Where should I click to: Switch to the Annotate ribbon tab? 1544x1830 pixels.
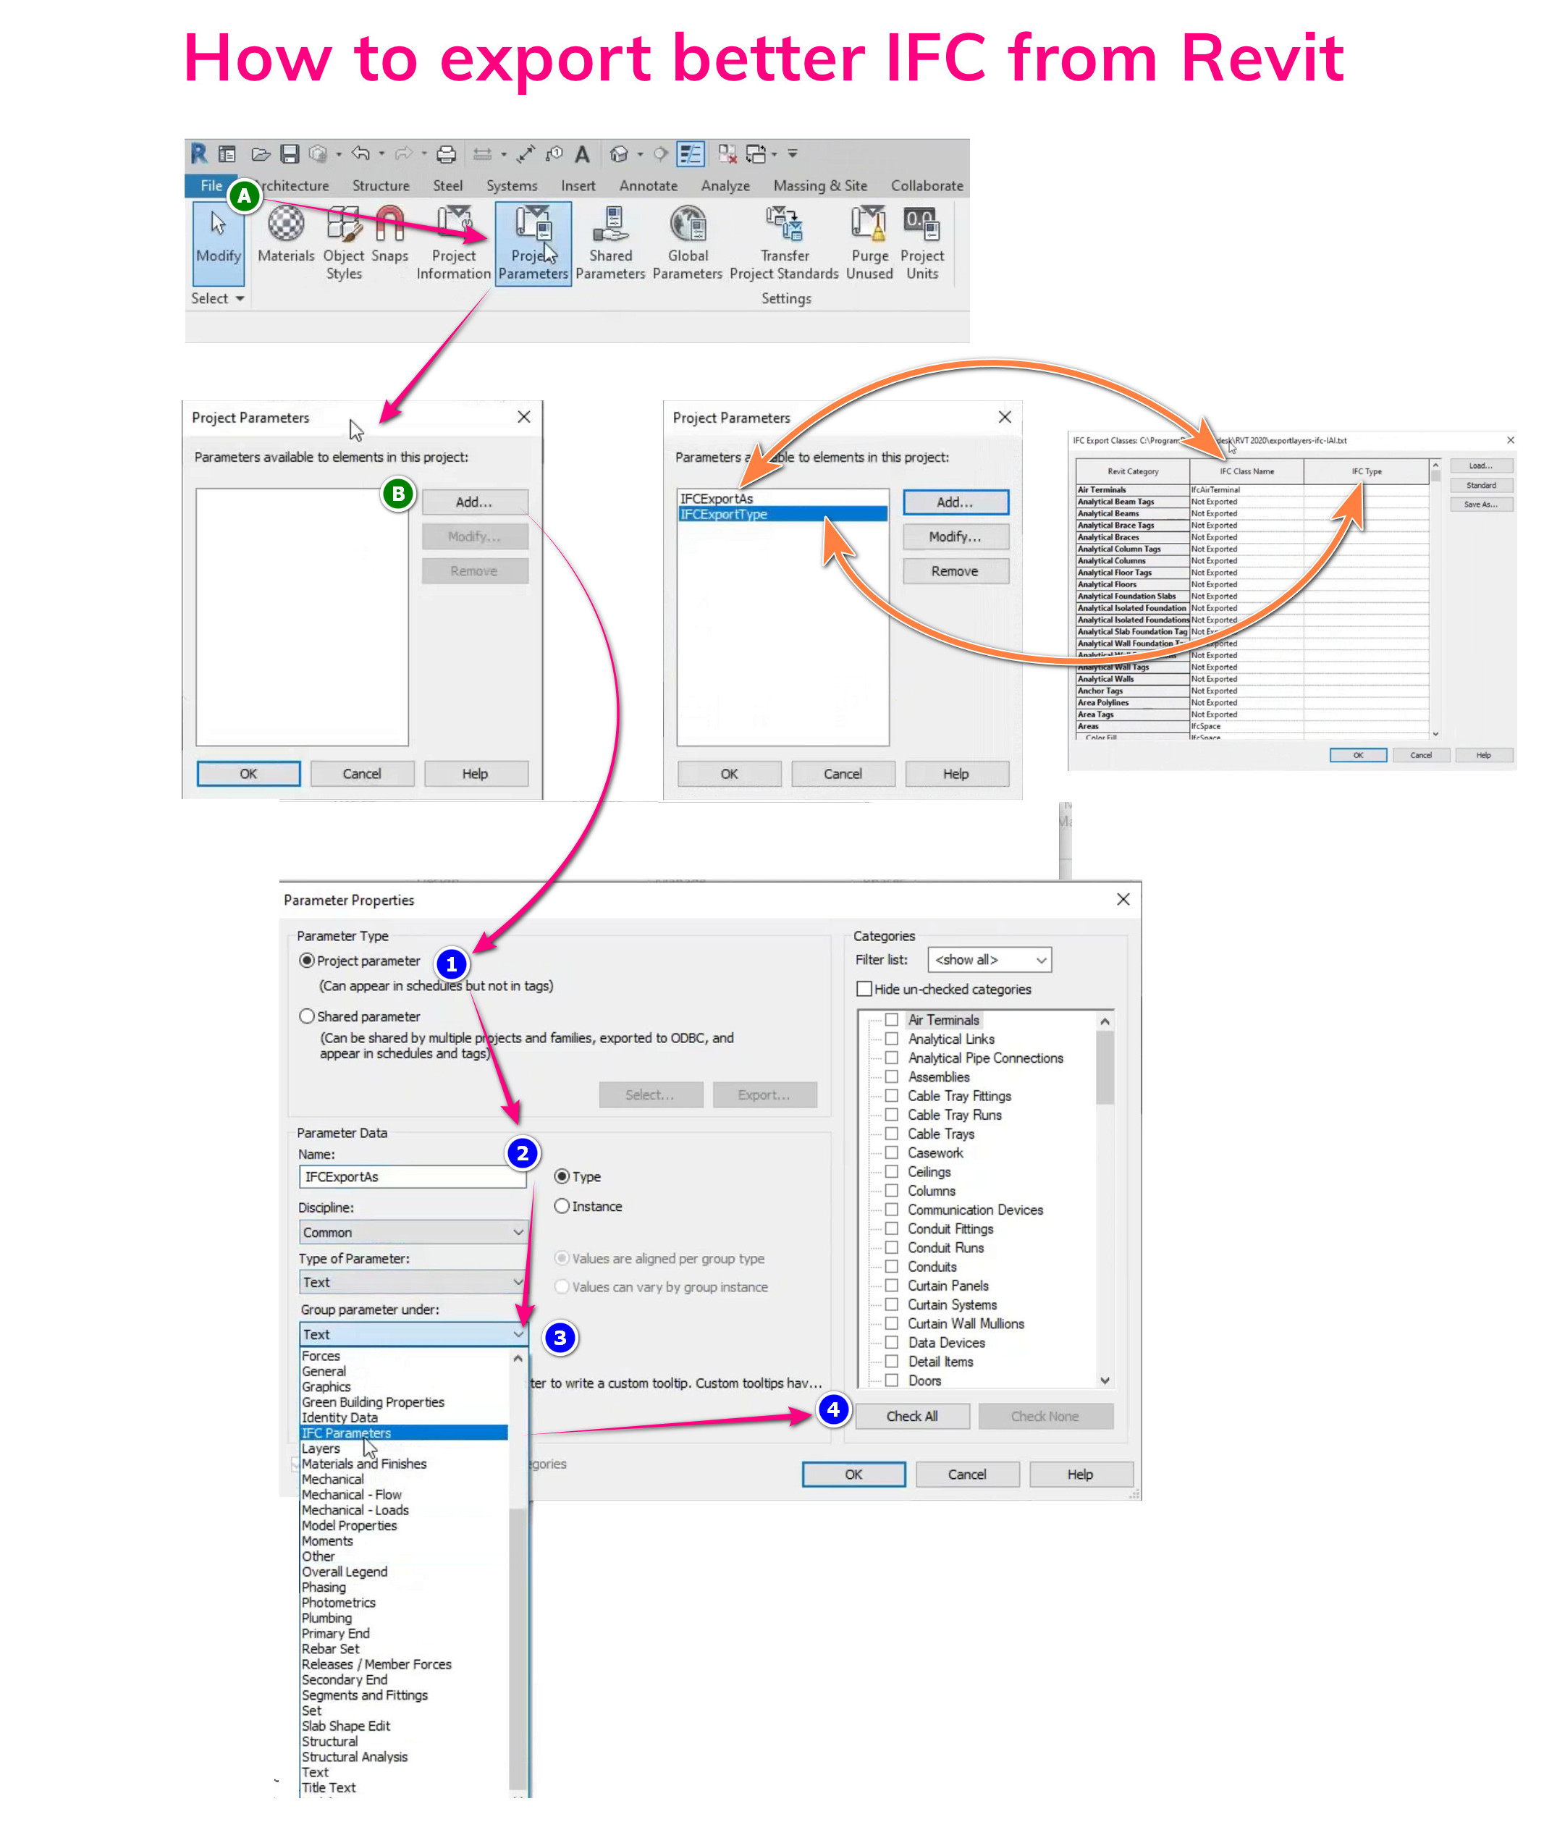click(648, 185)
